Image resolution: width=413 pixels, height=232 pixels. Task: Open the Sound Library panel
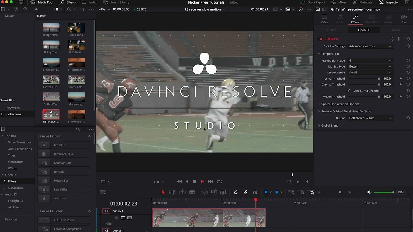click(116, 2)
